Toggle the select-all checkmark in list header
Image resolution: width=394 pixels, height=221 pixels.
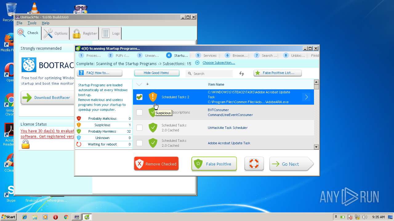tap(139, 84)
